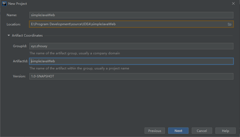Click the 'GroupId:' label
The image size is (240, 137).
[x=20, y=46]
